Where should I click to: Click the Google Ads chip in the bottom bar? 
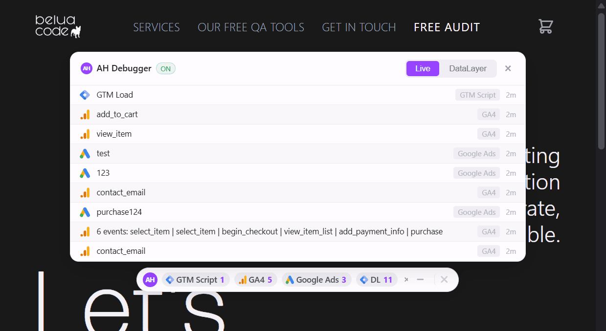pyautogui.click(x=316, y=279)
